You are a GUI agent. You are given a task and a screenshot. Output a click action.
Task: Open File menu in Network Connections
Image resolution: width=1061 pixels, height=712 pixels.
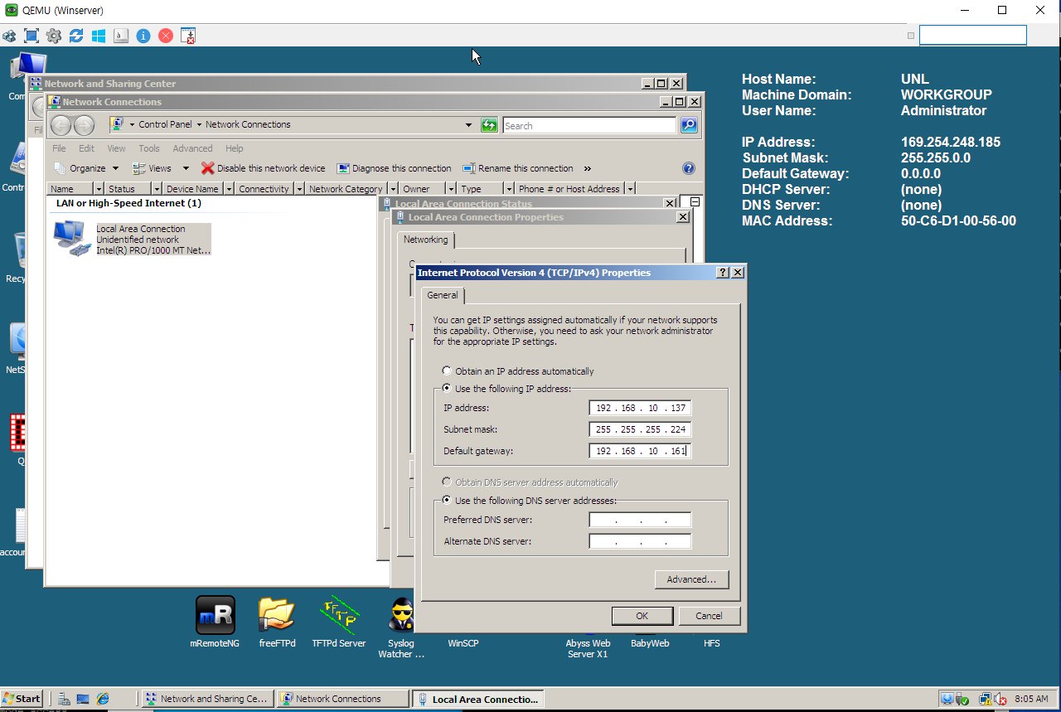coord(59,148)
